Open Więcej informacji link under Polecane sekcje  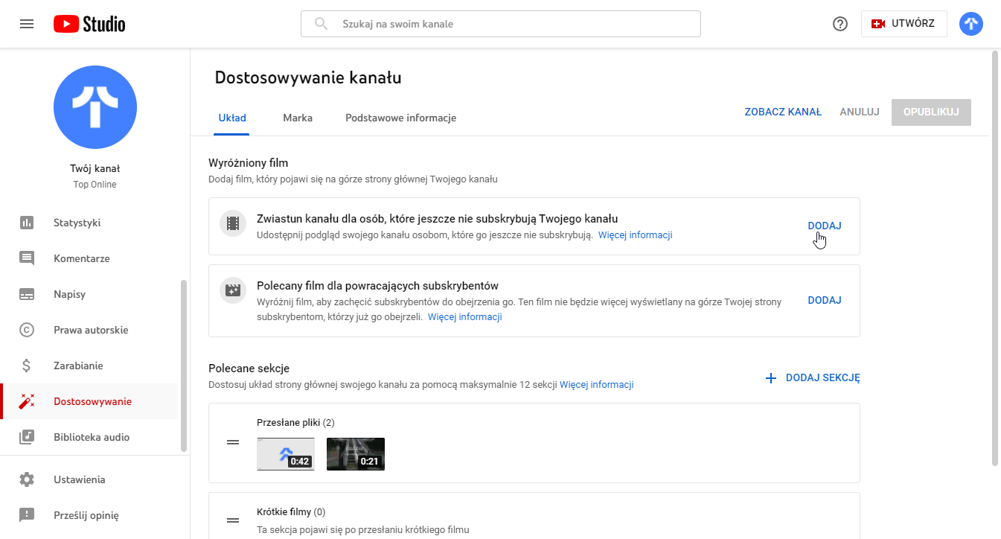(x=597, y=385)
